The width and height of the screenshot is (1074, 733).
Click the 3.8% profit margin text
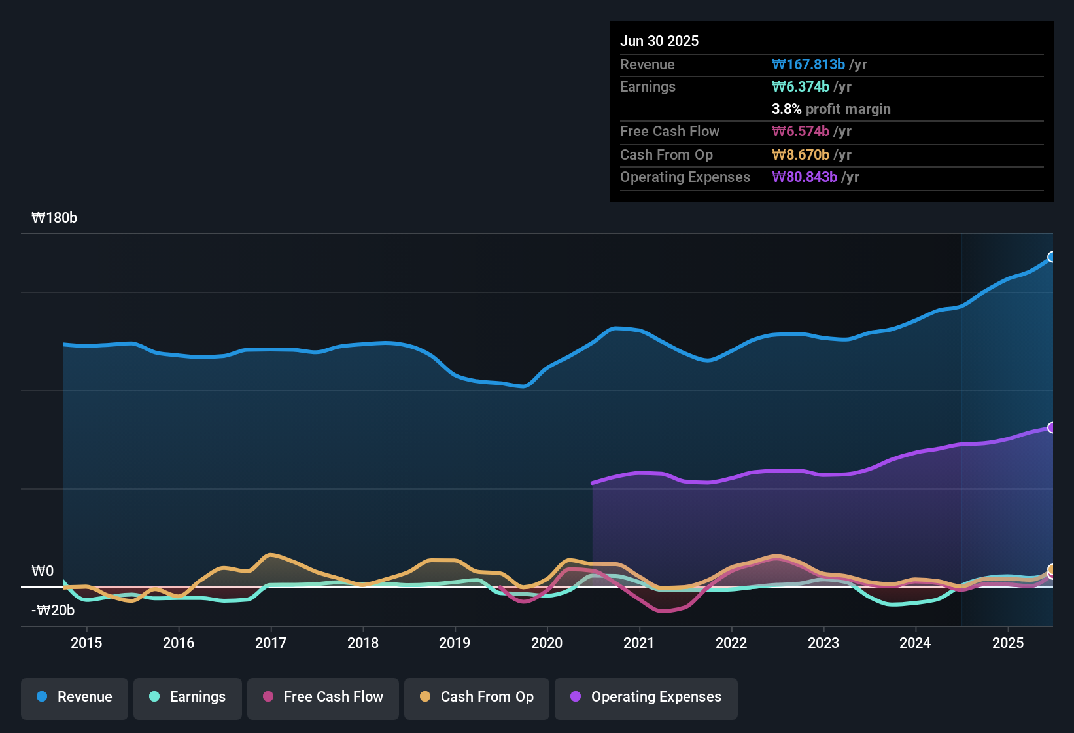click(831, 109)
